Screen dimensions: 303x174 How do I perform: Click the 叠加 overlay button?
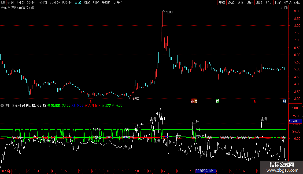(x=231, y=2)
